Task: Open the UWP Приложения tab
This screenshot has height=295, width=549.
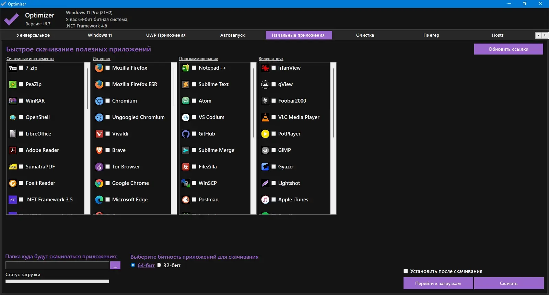Action: (x=166, y=35)
